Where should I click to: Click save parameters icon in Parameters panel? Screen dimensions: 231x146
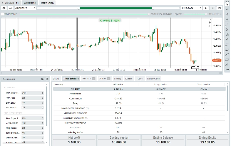[x=47, y=79]
